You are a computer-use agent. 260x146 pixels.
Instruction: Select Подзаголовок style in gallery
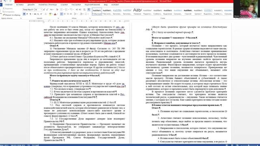click(x=147, y=12)
